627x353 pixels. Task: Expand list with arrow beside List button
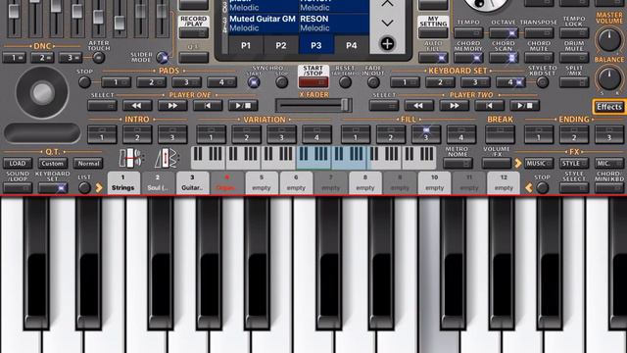(x=99, y=187)
